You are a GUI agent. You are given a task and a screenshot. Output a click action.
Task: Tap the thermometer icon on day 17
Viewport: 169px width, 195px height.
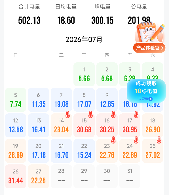coord(136,115)
